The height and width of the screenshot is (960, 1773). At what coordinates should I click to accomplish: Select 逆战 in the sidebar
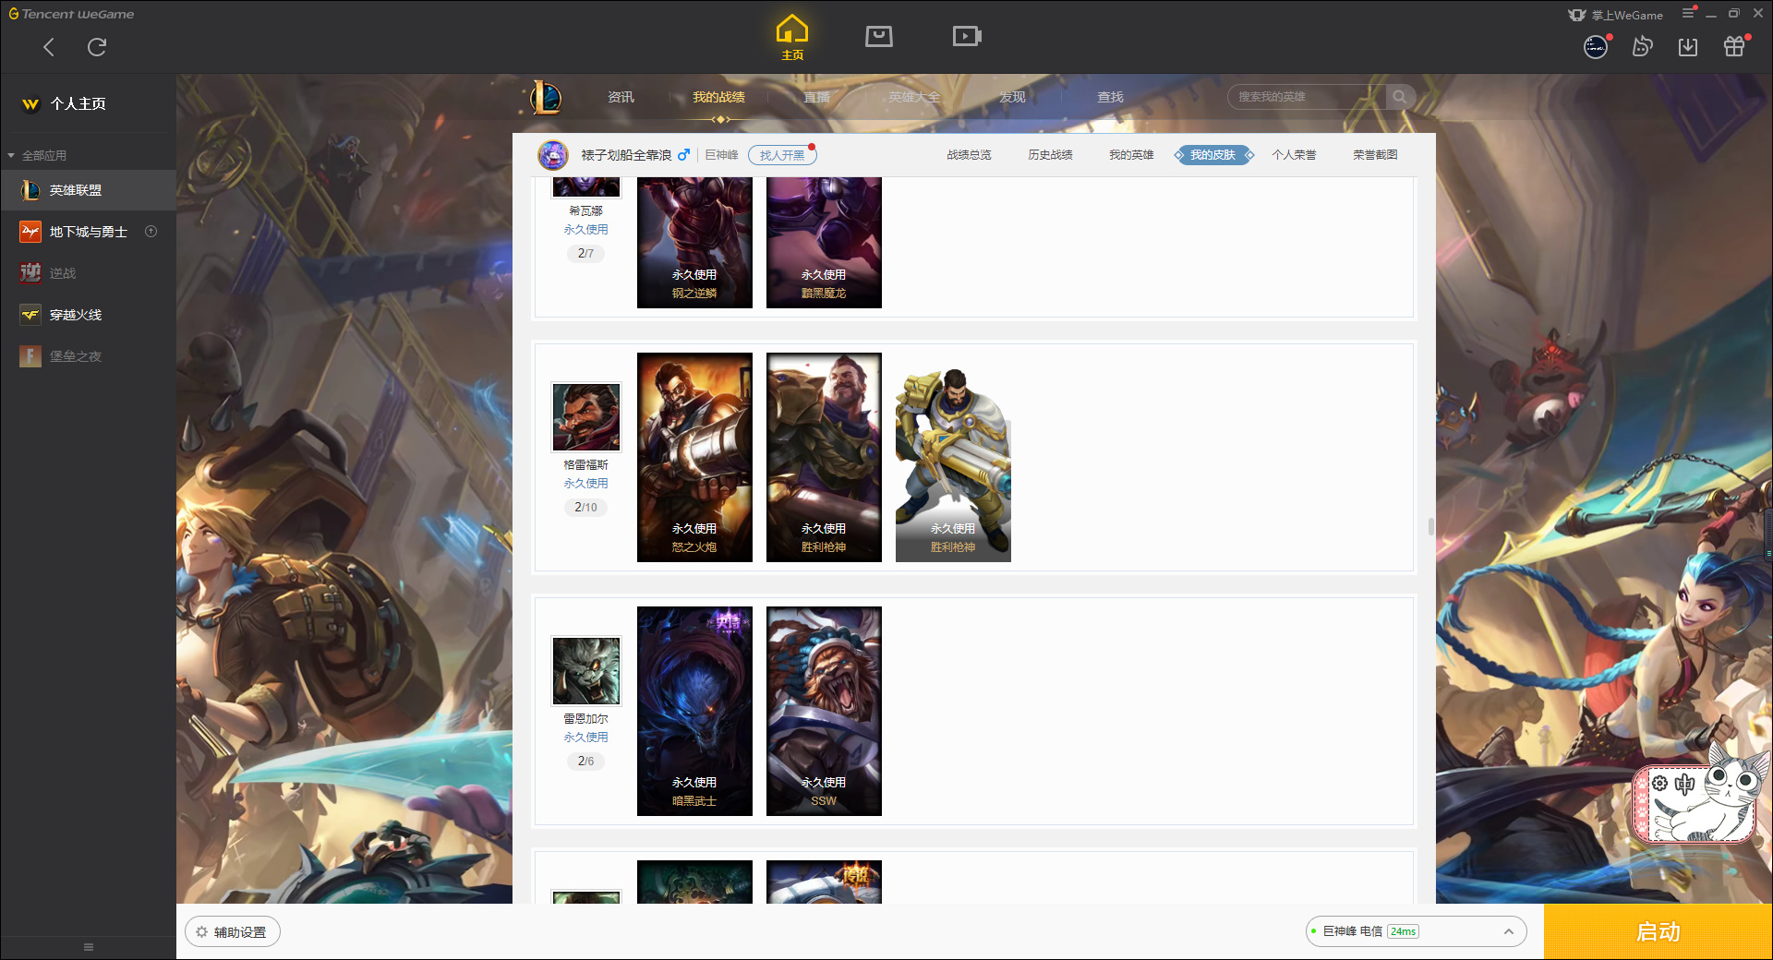[x=88, y=273]
